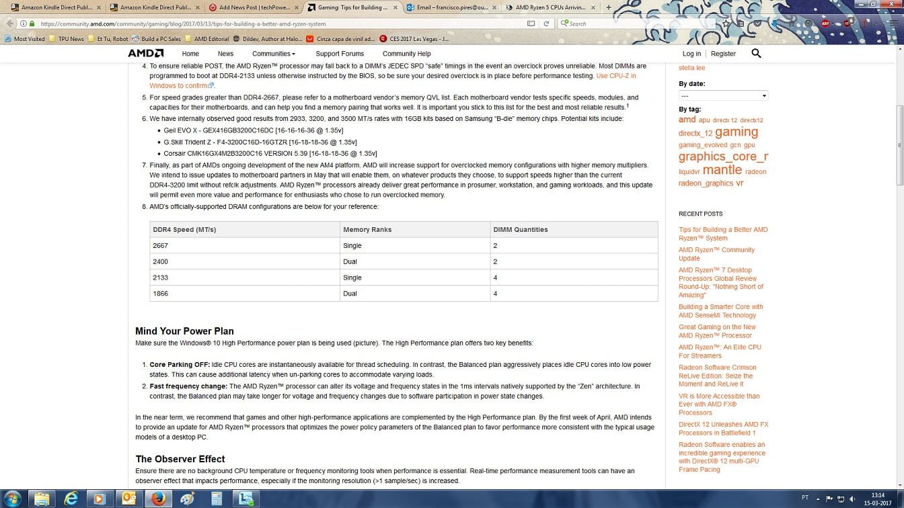Expand the Communities dropdown menu
Image resolution: width=904 pixels, height=508 pixels.
click(x=274, y=54)
